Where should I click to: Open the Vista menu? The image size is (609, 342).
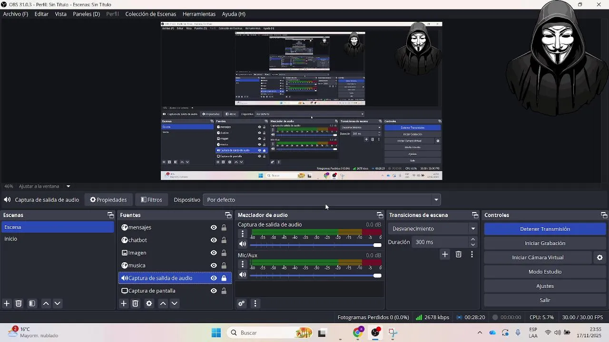61,14
